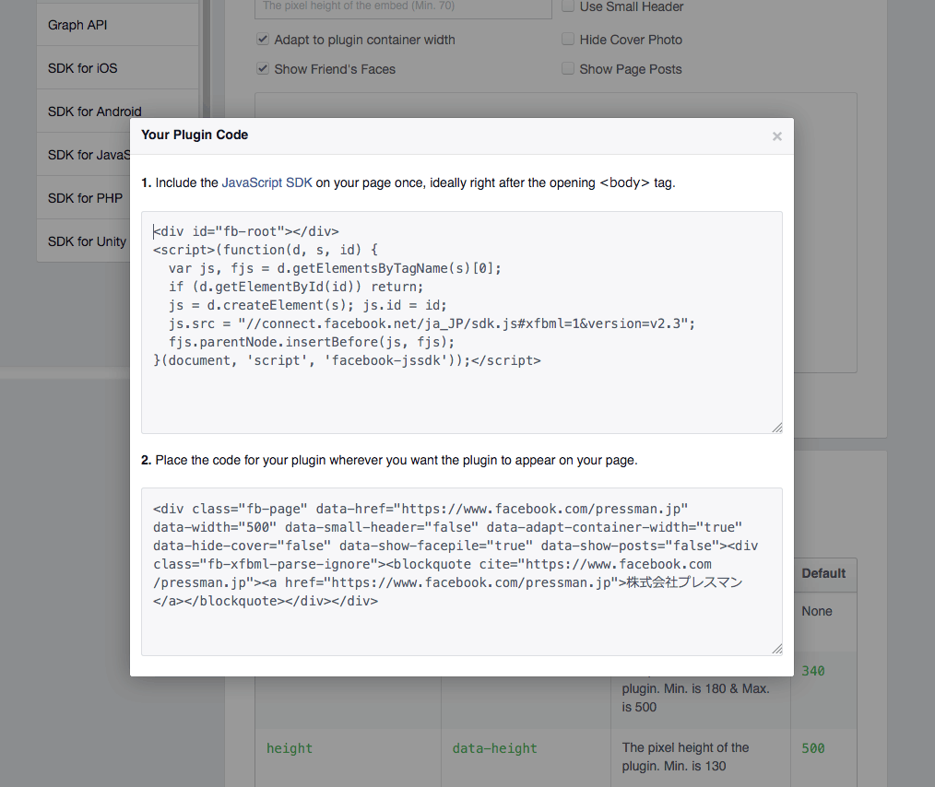Click the 'fjs.parentNode.insertBefore' code line

coord(312,342)
